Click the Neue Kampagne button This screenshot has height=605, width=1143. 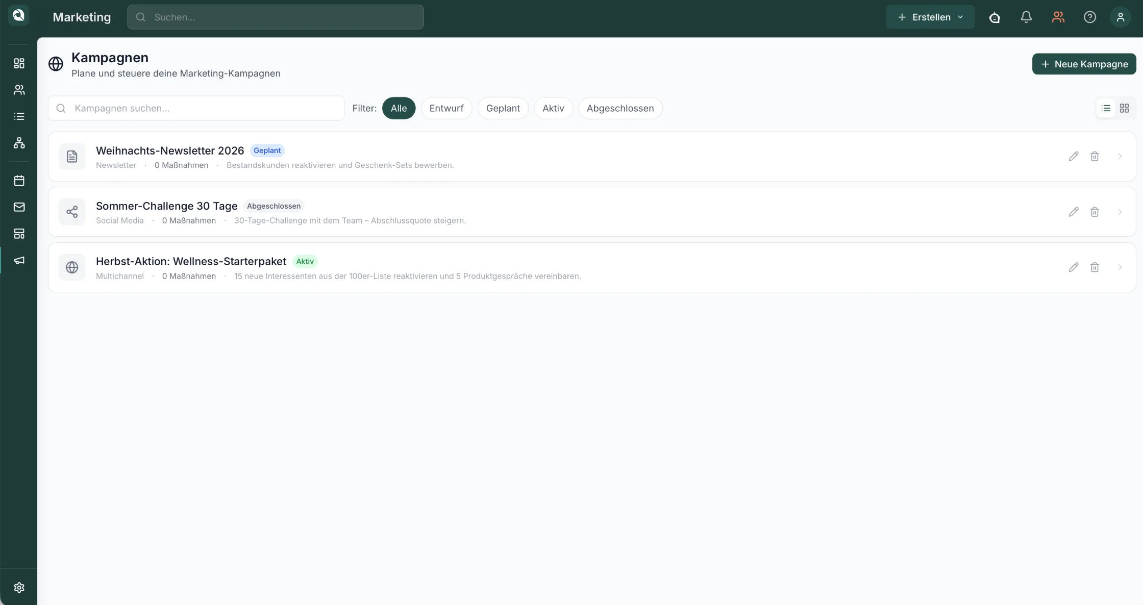(1084, 64)
